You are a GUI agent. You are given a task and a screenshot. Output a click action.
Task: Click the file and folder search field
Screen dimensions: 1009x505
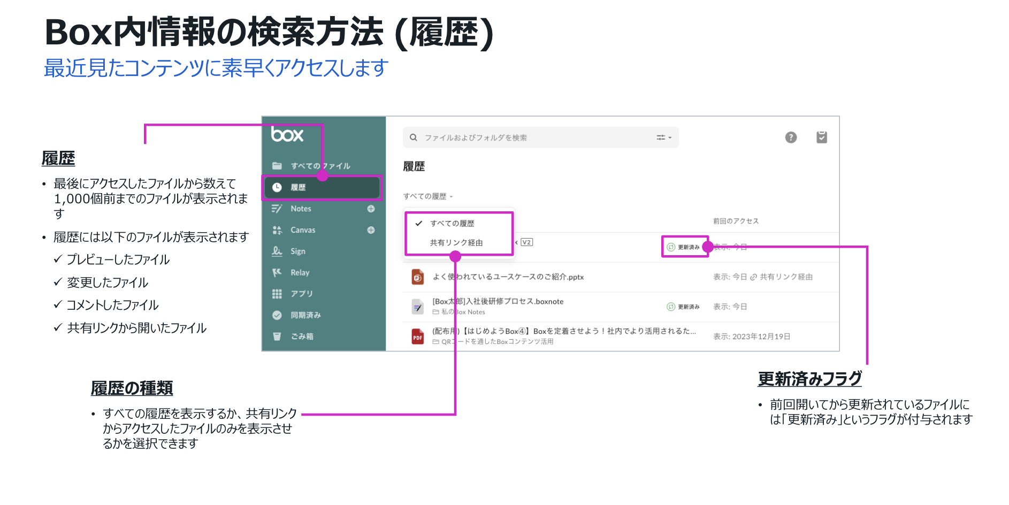tap(535, 137)
